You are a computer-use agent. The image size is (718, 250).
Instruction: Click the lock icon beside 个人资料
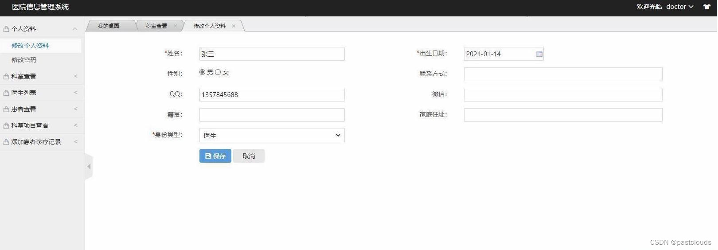click(x=6, y=29)
